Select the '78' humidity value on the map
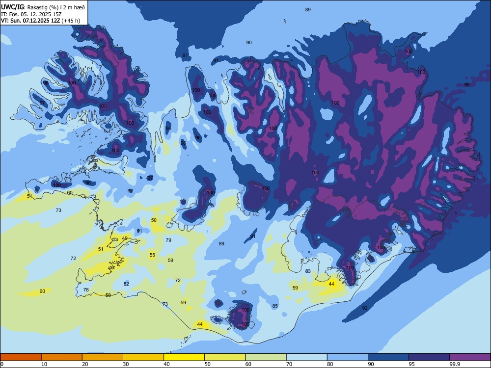Viewport: 491px width, 368px height. pos(86,290)
